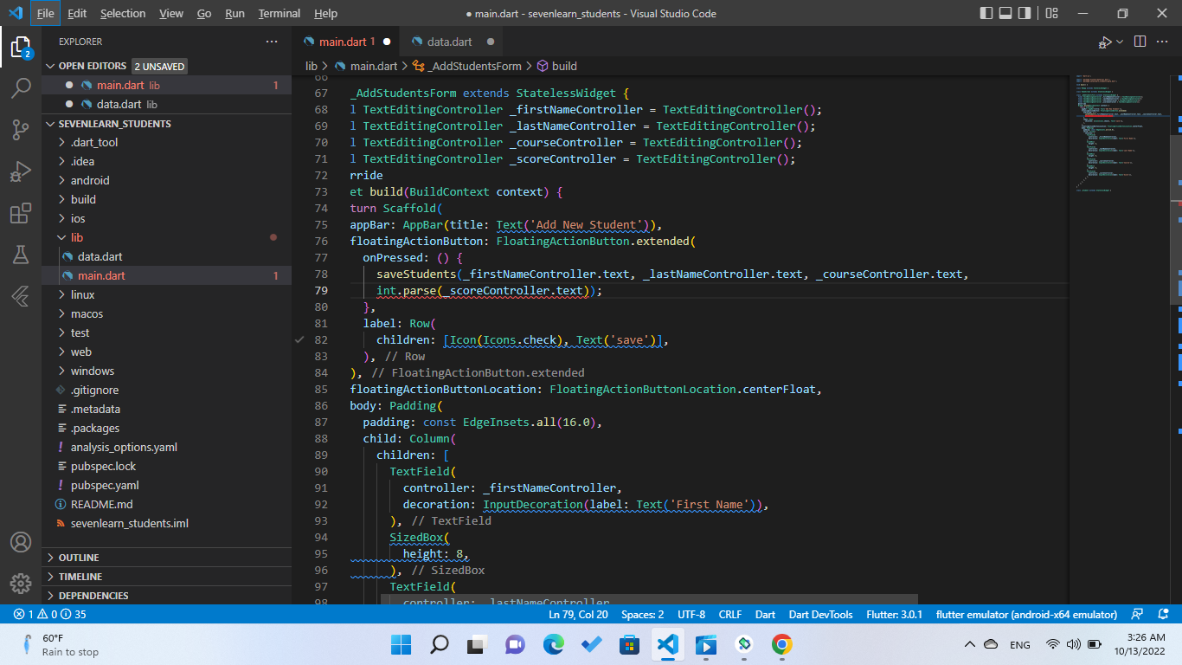The image size is (1182, 665).
Task: Click the _AddStudentsForm breadcrumb
Action: (x=468, y=66)
